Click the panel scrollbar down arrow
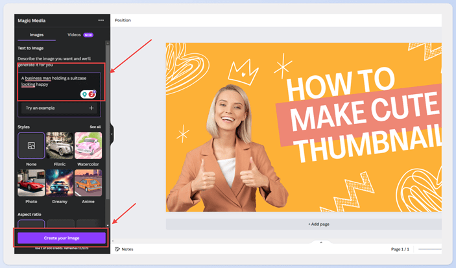Screen dimensions: 456x268 (108, 225)
